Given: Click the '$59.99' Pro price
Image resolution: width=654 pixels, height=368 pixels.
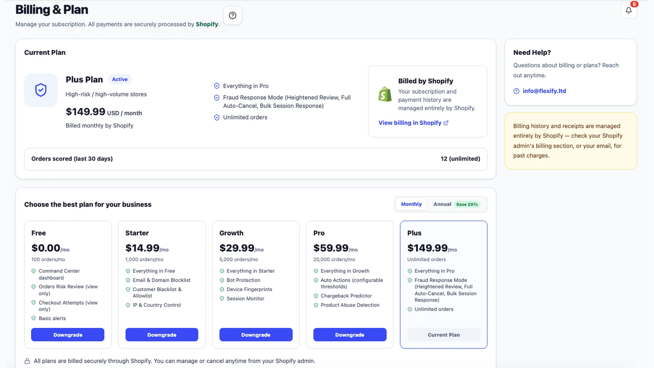Looking at the screenshot, I should (331, 248).
